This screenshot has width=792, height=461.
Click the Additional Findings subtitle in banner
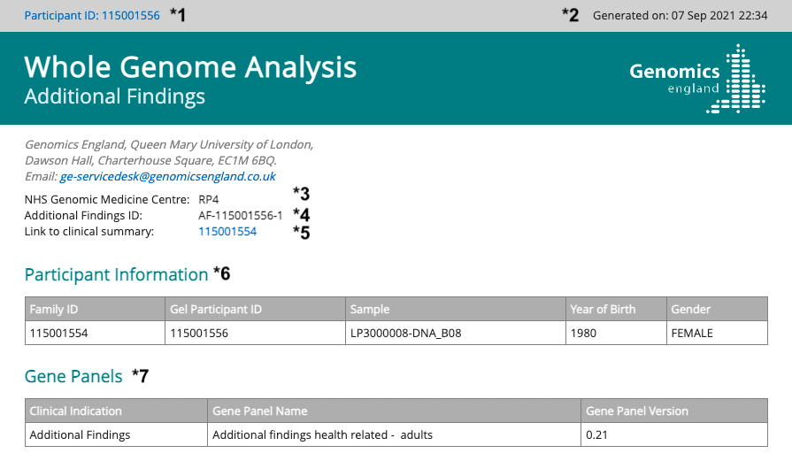coord(114,96)
